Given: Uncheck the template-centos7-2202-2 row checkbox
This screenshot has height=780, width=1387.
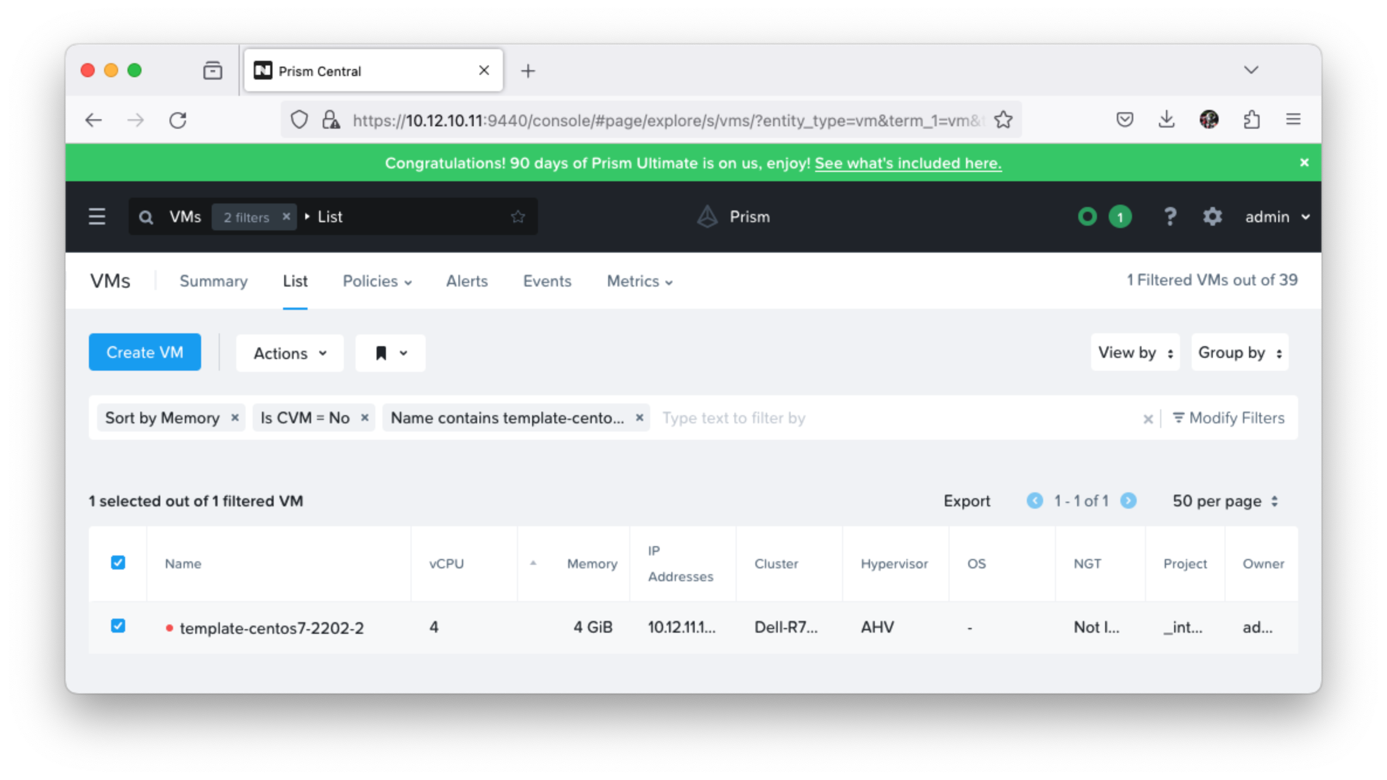Looking at the screenshot, I should coord(118,626).
